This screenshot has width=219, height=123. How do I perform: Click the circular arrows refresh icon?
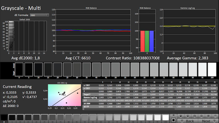208,116
